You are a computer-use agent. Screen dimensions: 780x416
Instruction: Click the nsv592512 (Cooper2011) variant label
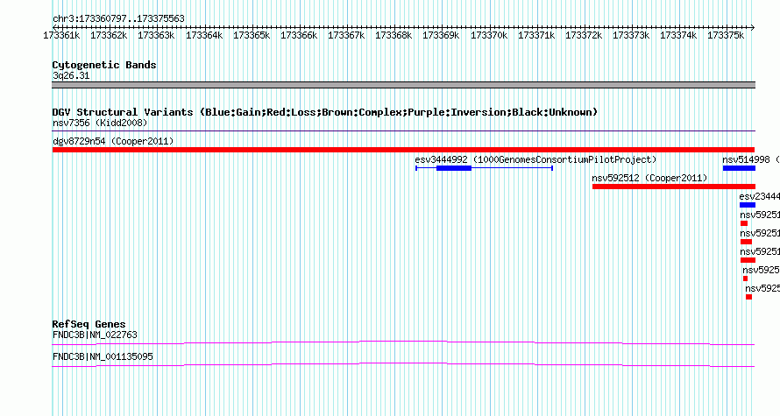(649, 178)
